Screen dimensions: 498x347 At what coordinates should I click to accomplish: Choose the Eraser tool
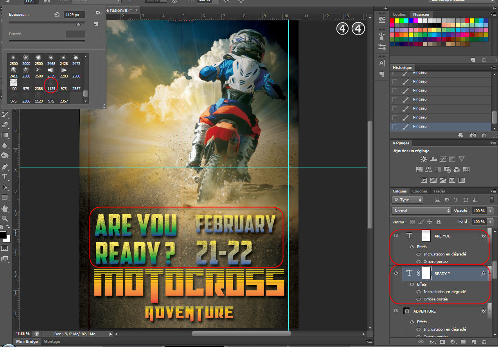pyautogui.click(x=5, y=125)
